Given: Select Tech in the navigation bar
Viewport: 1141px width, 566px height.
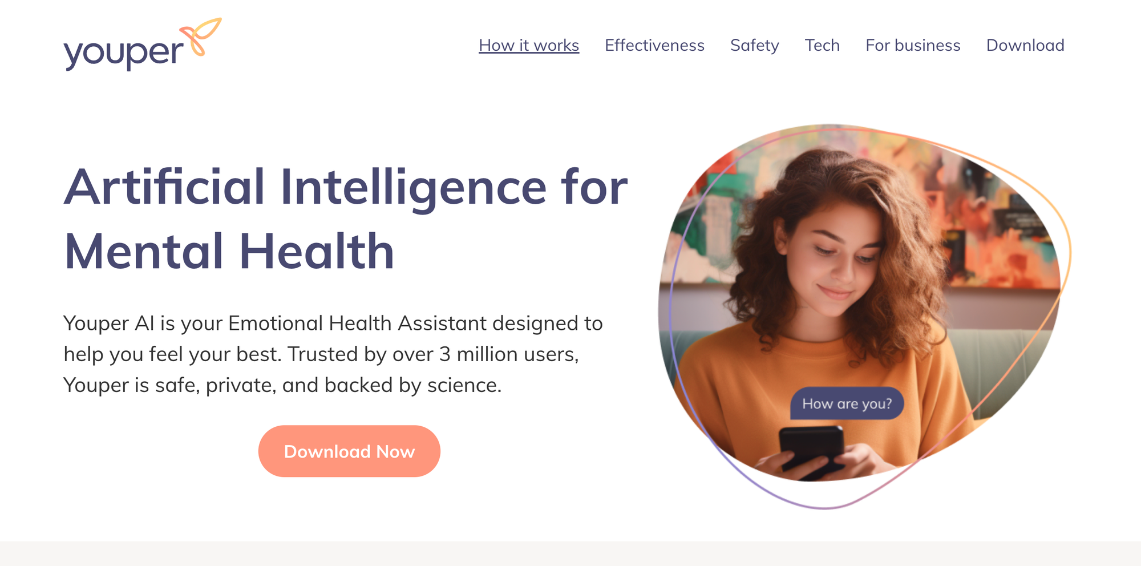Looking at the screenshot, I should (x=822, y=45).
